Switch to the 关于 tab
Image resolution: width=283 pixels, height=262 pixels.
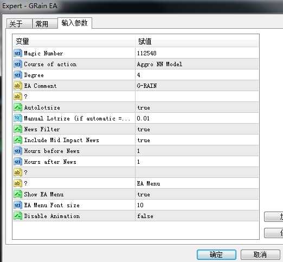pos(19,24)
